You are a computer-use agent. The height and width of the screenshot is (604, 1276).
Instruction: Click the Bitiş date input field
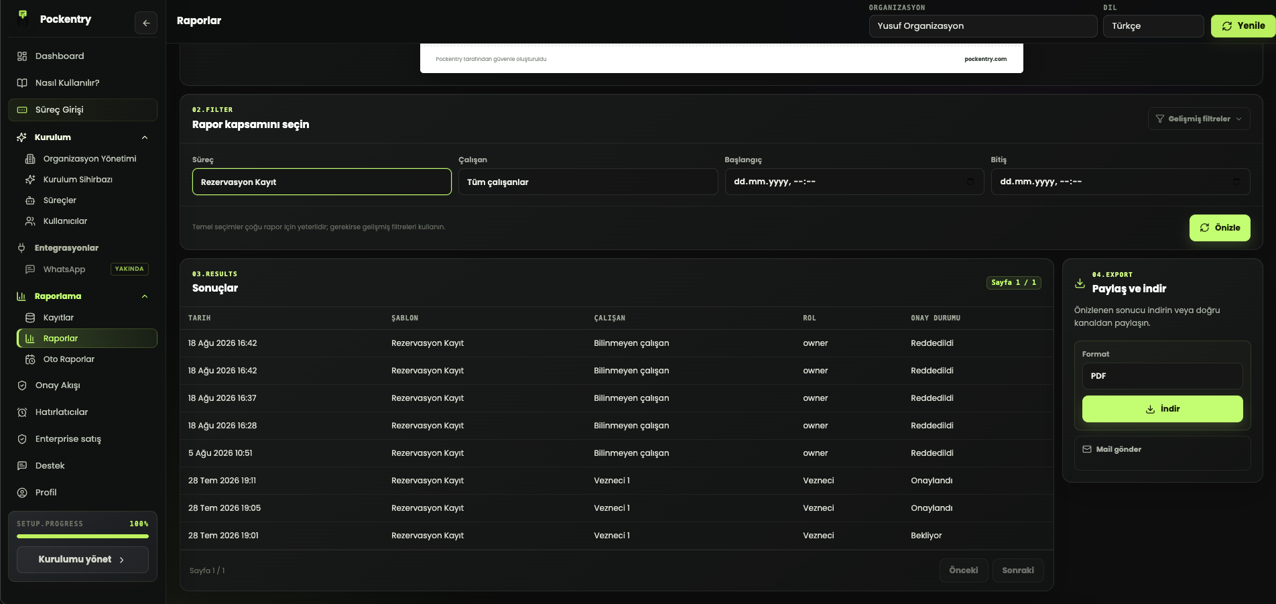1120,182
